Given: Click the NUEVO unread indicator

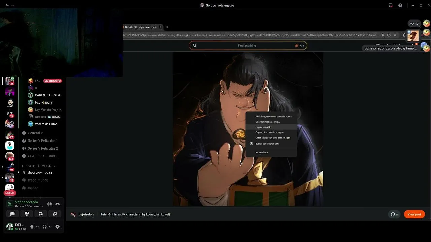Looking at the screenshot, I should [x=10, y=193].
